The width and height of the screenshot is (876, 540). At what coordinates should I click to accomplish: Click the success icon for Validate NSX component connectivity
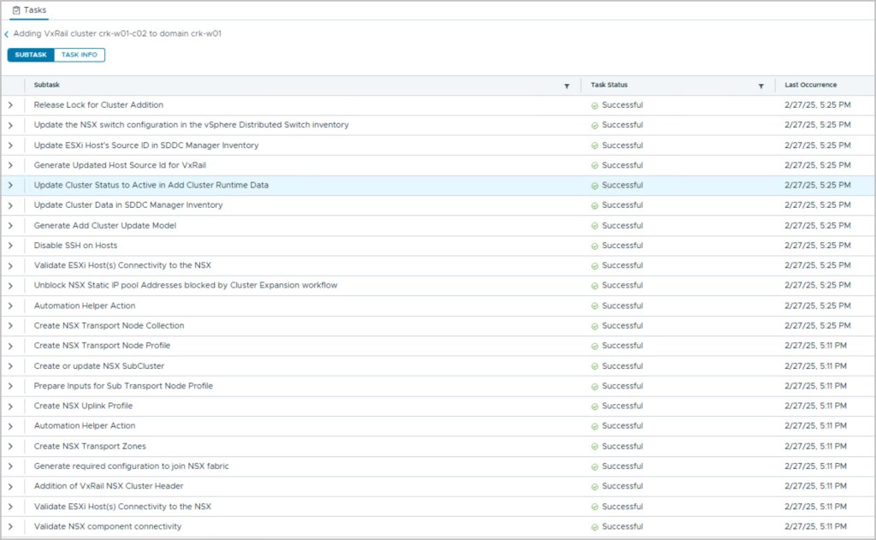[595, 526]
